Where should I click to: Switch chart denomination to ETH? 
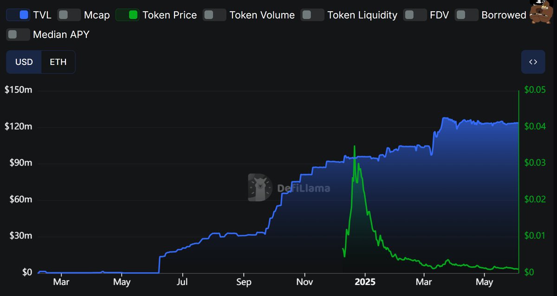point(58,62)
